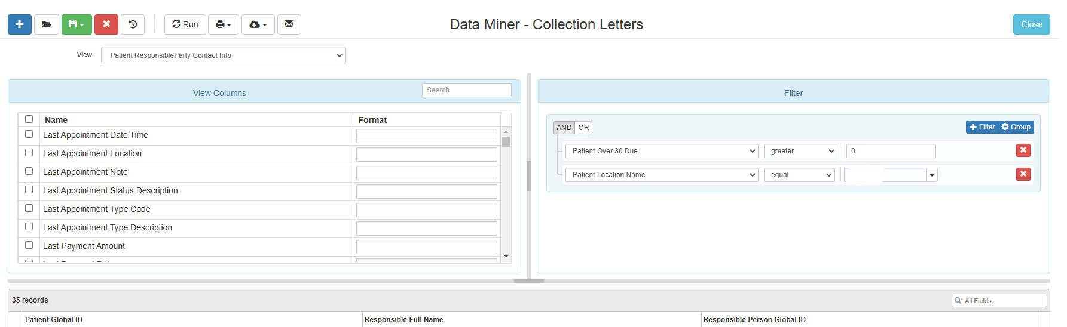
Task: Click the View Columns vertical scrollbar
Action: [x=506, y=194]
